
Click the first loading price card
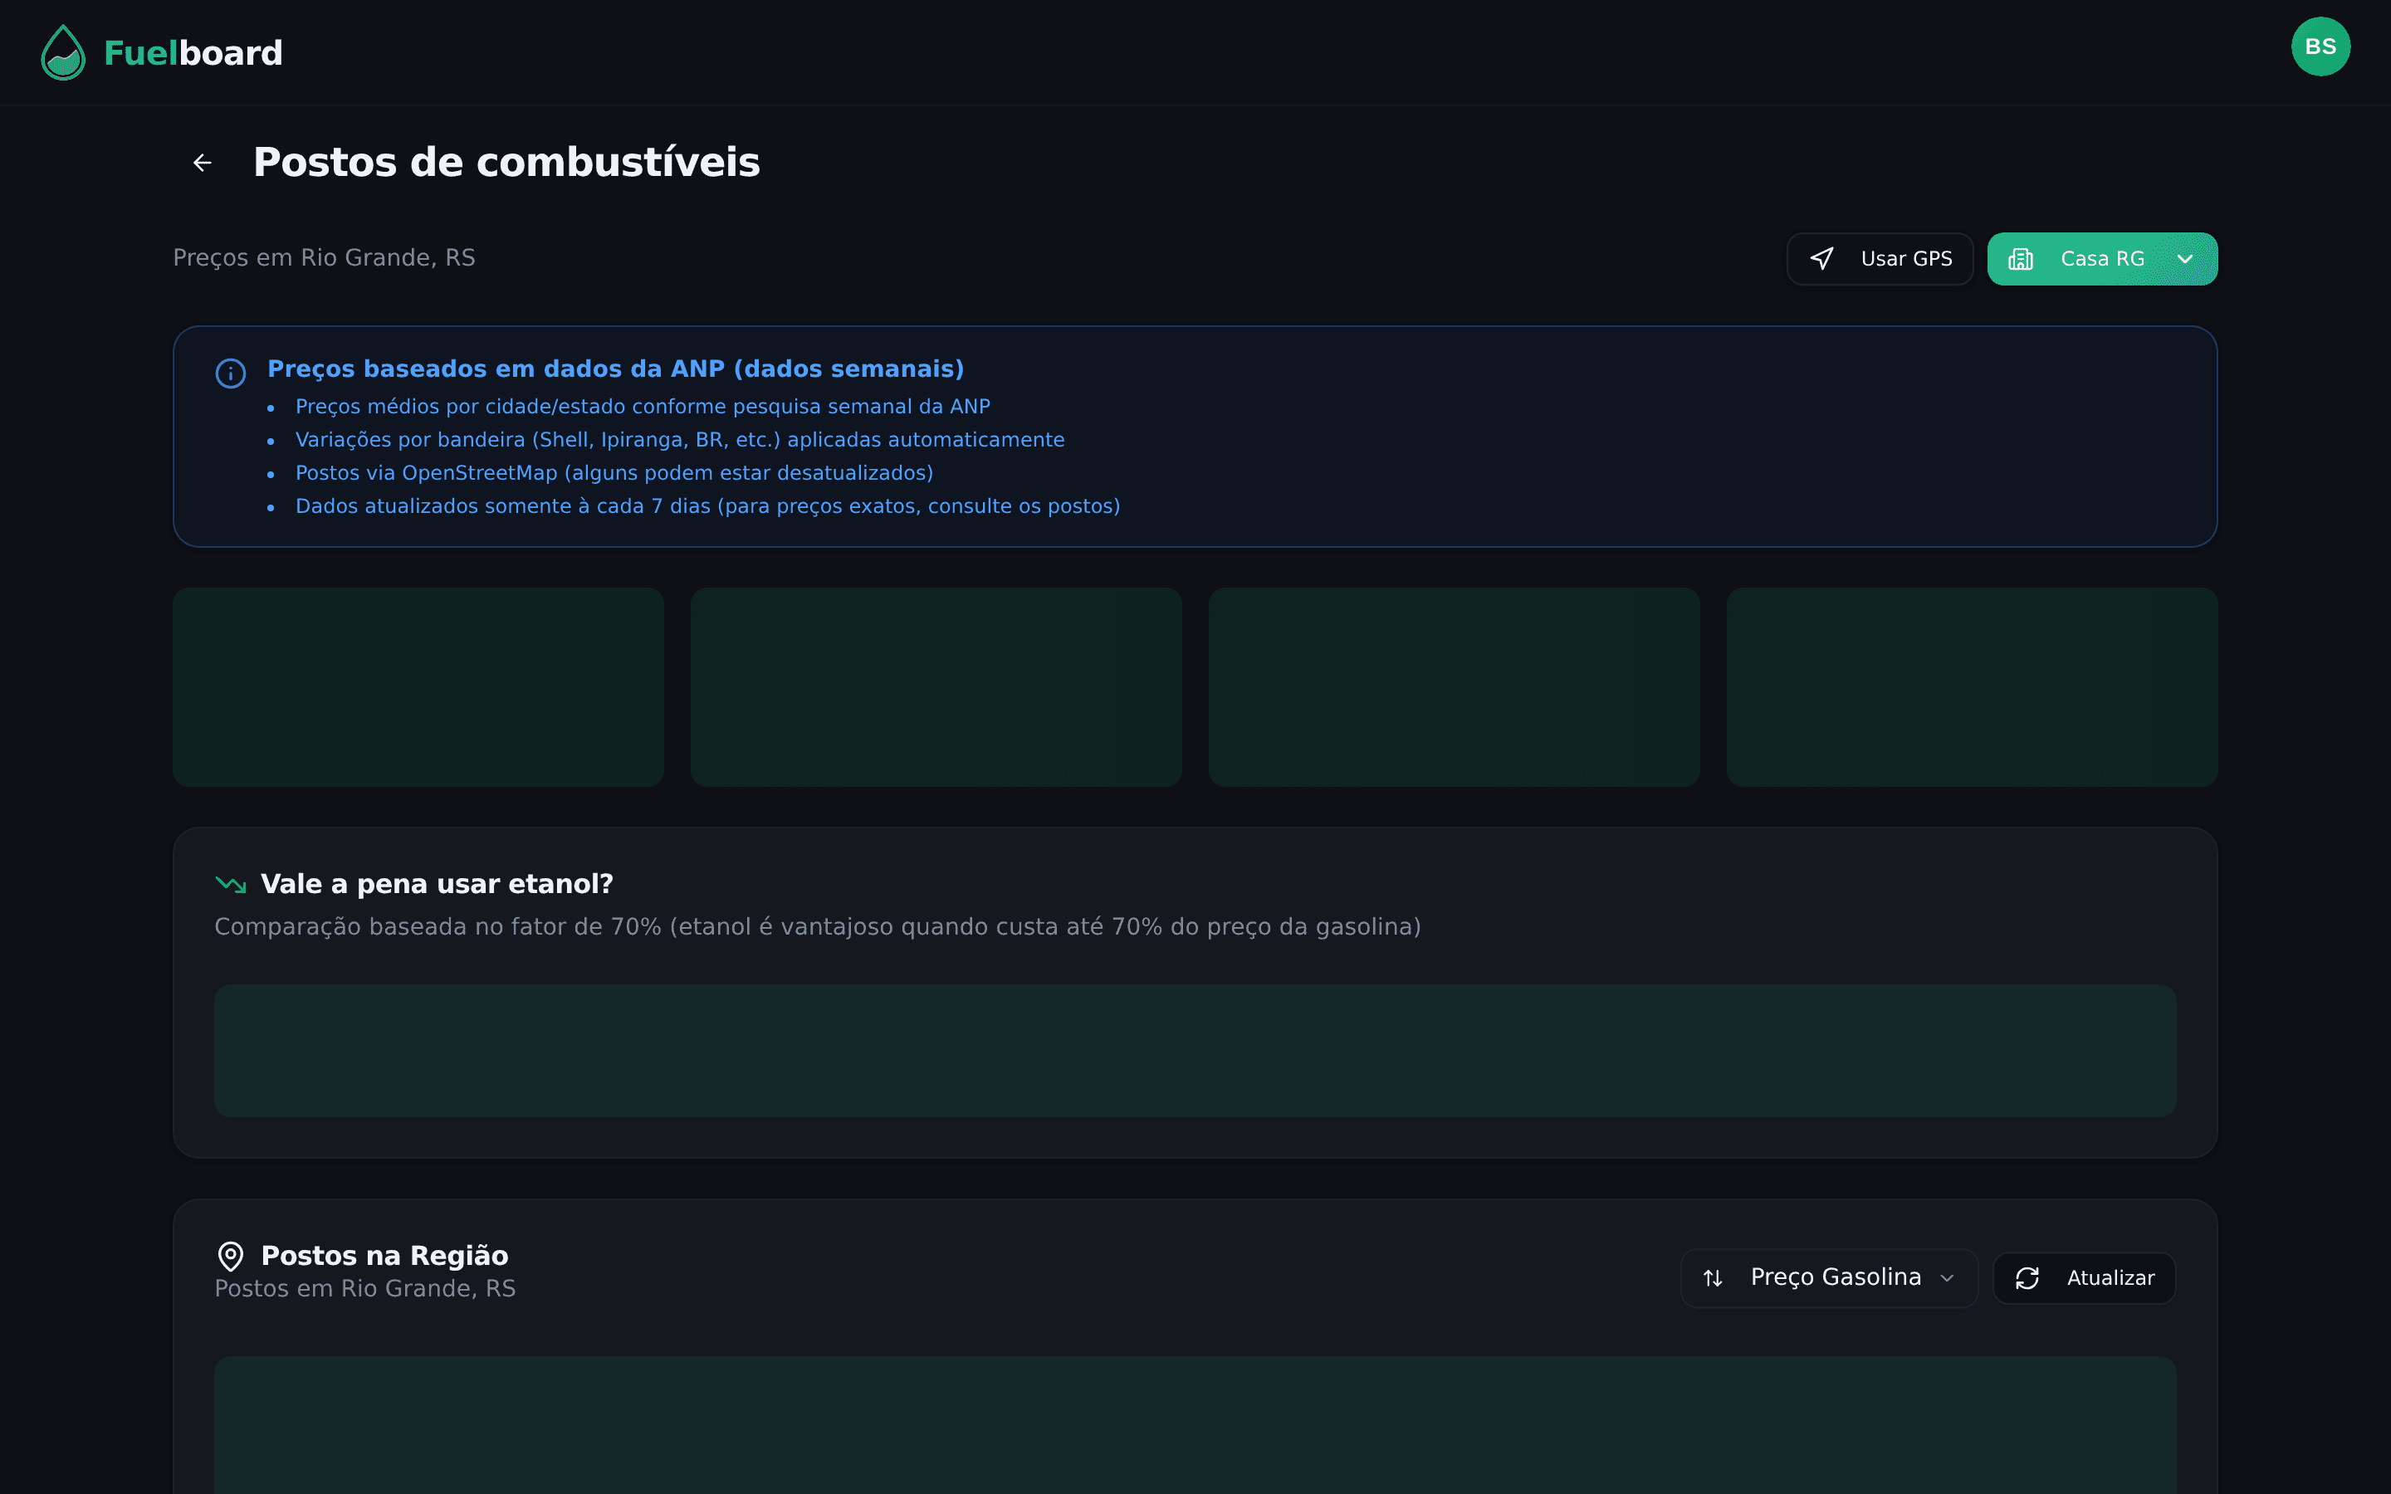coord(418,686)
